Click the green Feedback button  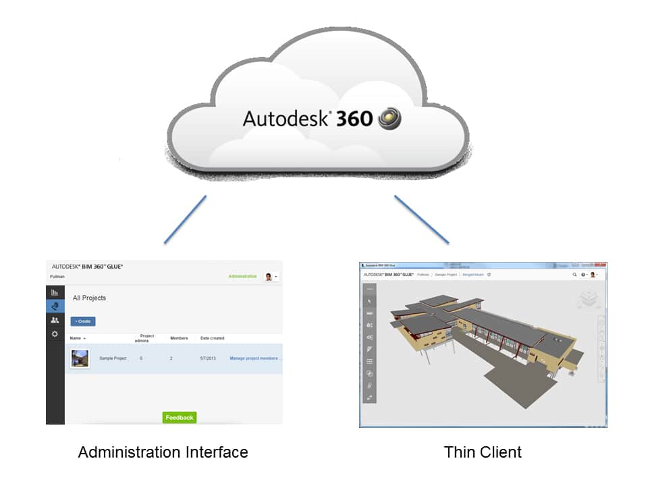[180, 417]
